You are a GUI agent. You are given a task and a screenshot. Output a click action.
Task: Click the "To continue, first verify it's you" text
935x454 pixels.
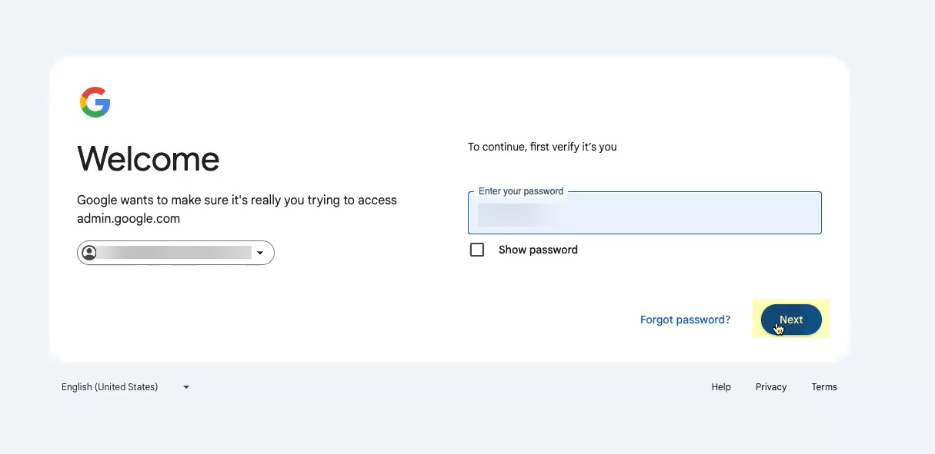coord(542,147)
